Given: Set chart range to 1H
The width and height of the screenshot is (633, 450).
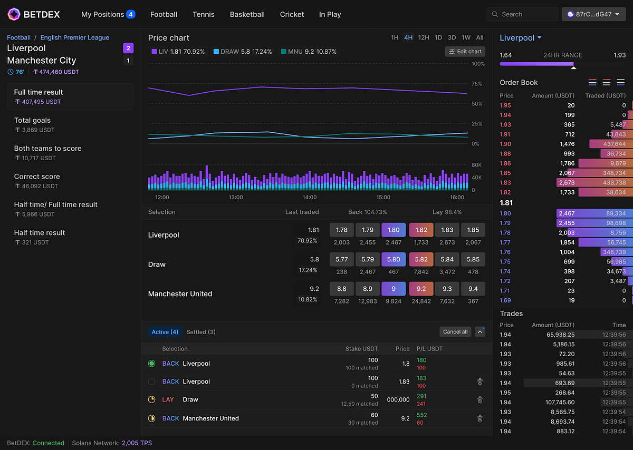Looking at the screenshot, I should click(x=395, y=37).
